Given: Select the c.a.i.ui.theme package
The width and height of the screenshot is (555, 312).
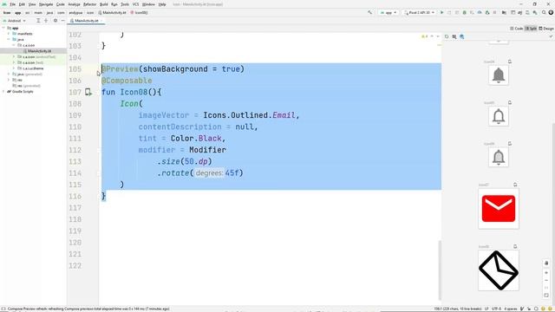Looking at the screenshot, I should (31, 68).
